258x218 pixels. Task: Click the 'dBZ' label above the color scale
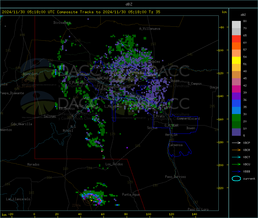(243, 15)
